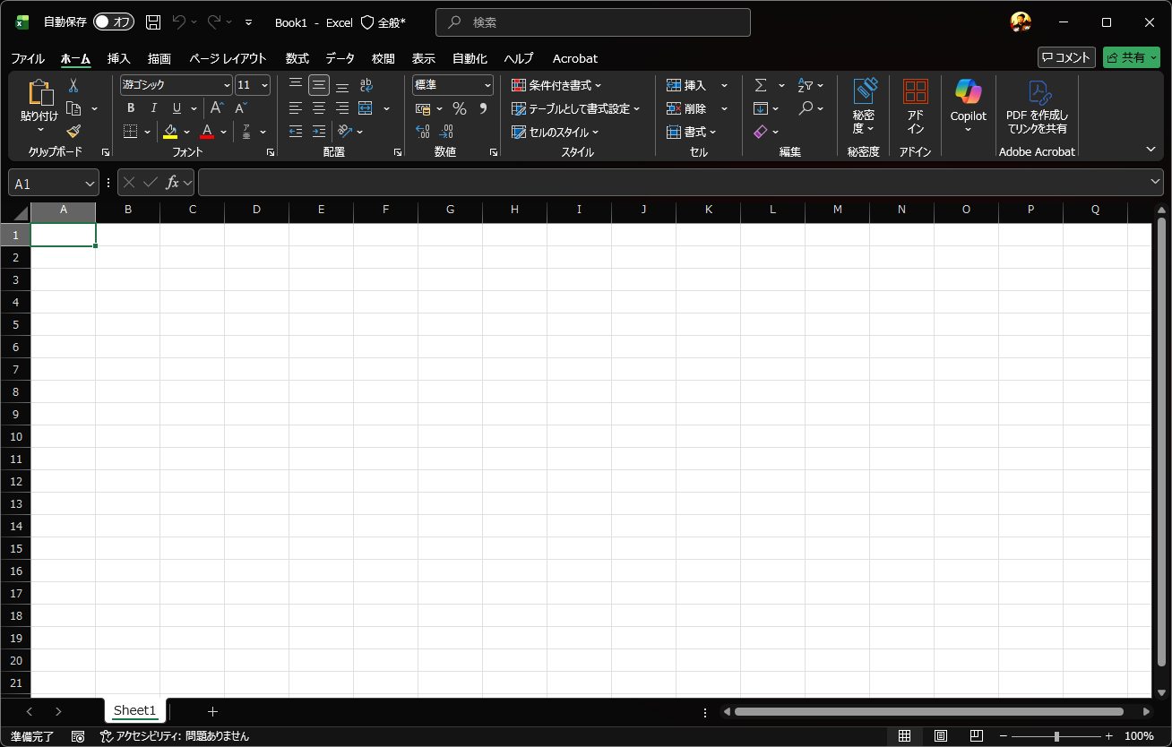This screenshot has height=747, width=1172.
Task: Open Copilot from the ribbon
Action: pos(968,105)
